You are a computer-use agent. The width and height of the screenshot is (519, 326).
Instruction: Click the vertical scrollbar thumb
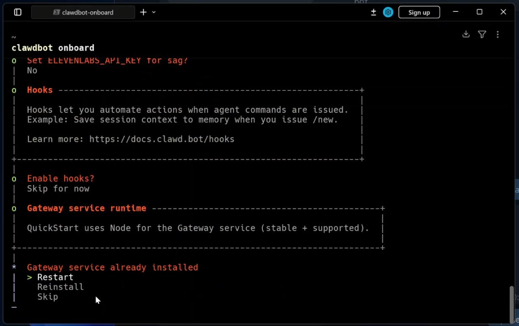click(511, 304)
